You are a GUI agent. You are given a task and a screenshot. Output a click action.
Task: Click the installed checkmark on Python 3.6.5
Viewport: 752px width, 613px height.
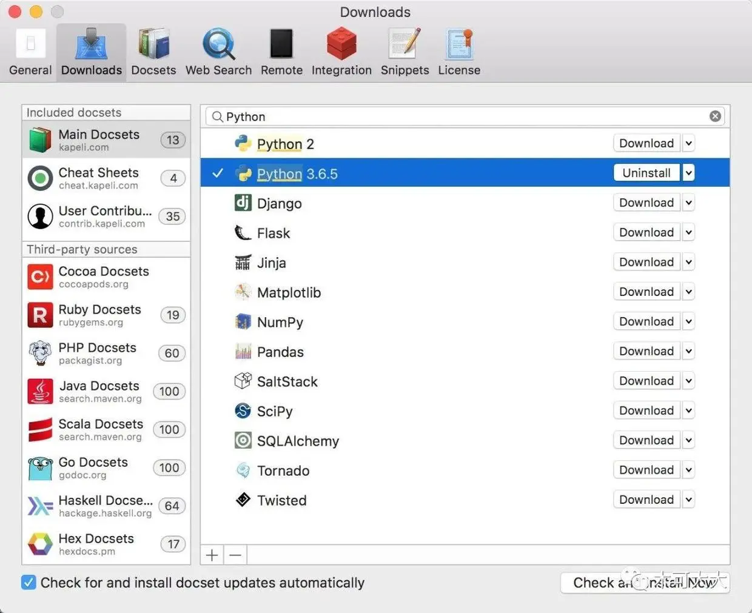click(217, 173)
